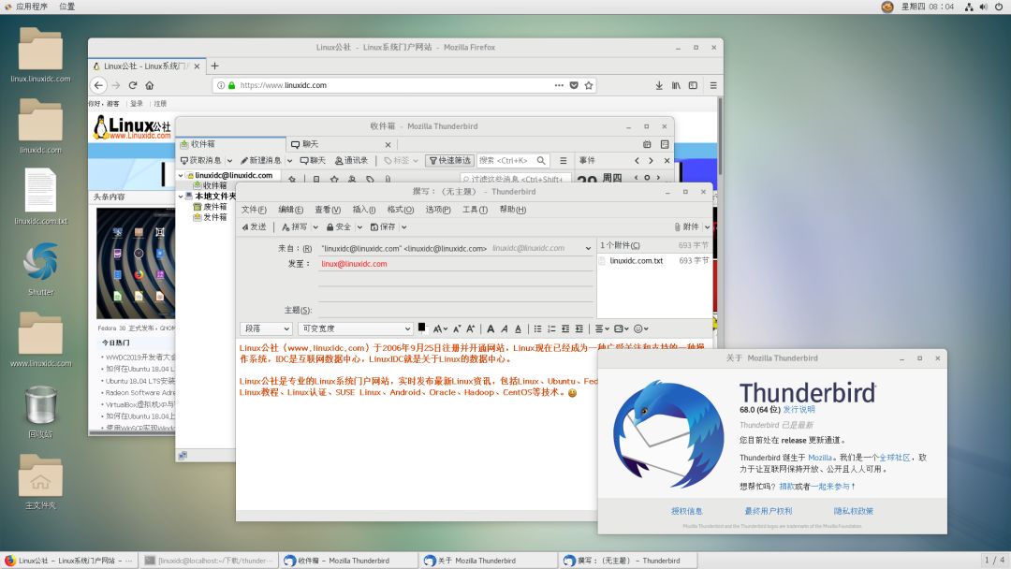This screenshot has height=569, width=1011.
Task: Open 通讯录 address book
Action: [351, 160]
